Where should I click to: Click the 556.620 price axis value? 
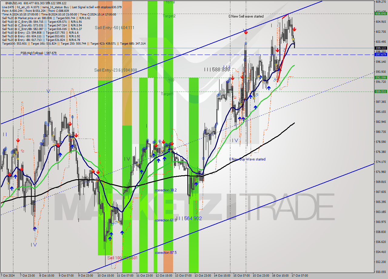(x=380, y=242)
